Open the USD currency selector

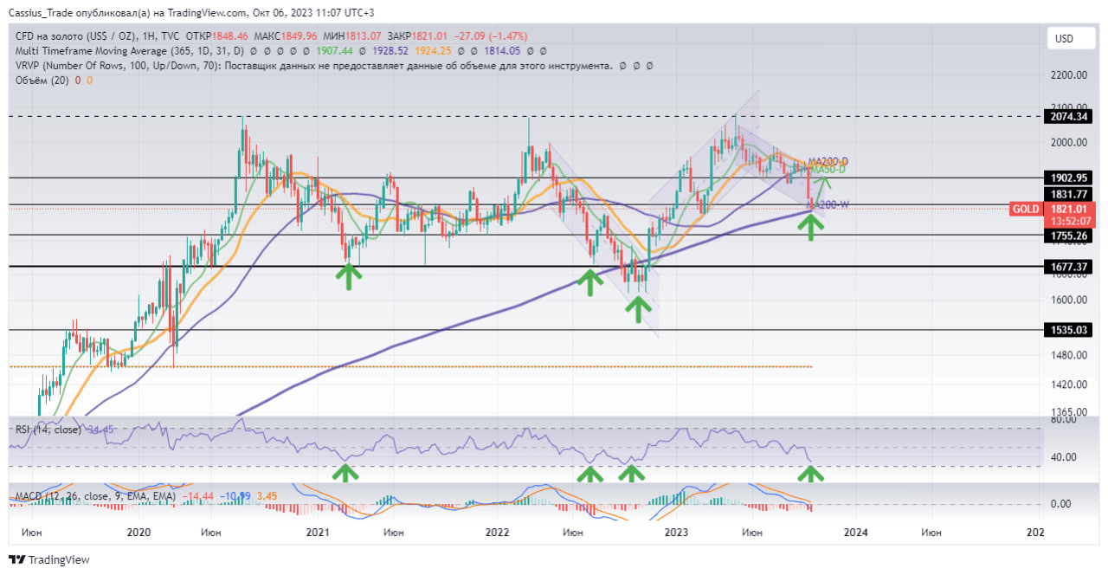click(1064, 39)
